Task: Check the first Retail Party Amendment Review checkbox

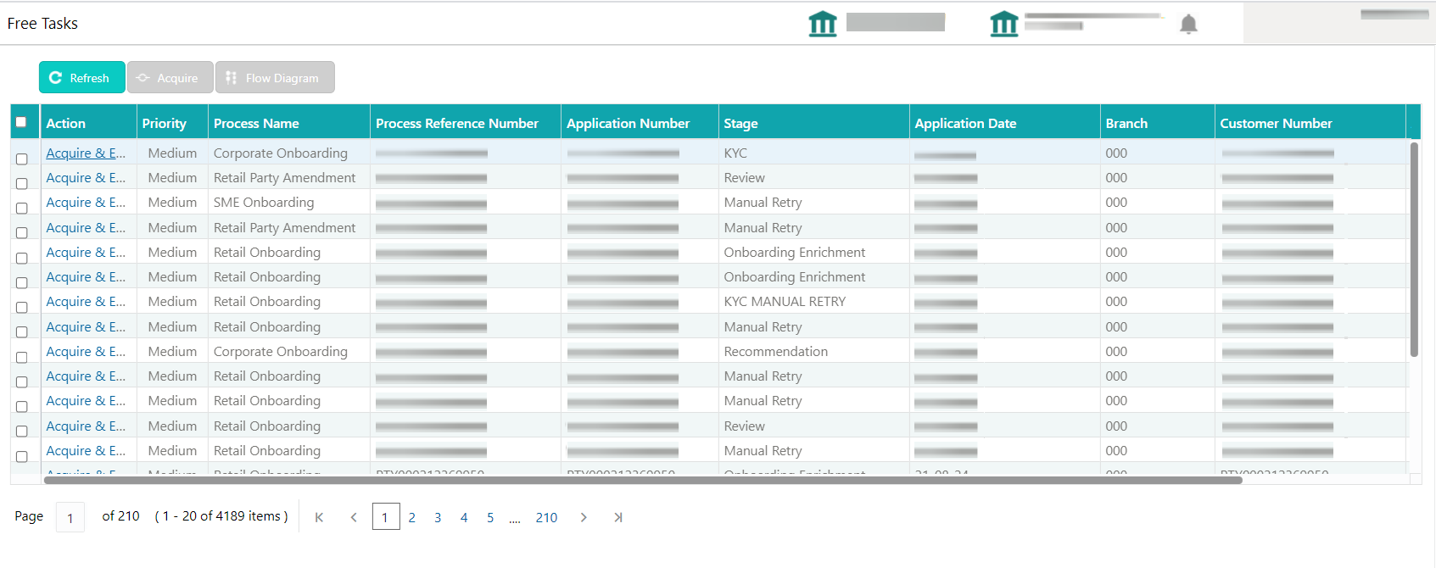Action: (22, 183)
